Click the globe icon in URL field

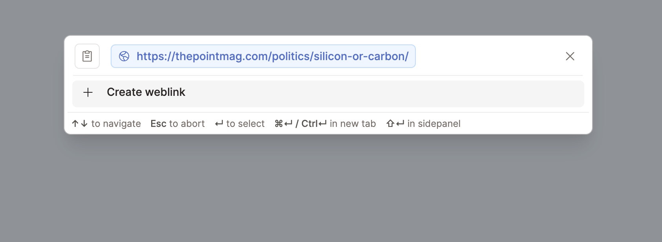pyautogui.click(x=124, y=56)
